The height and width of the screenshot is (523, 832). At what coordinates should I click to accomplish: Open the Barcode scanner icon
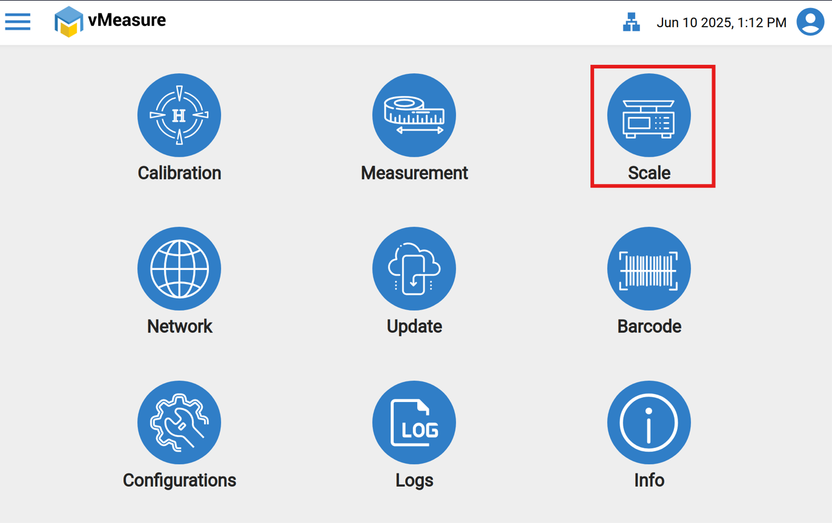[x=649, y=269]
